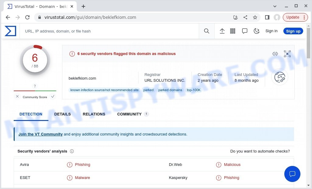Vote up with community score checkmark

(53, 97)
